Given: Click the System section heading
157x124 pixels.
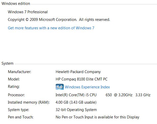Looking at the screenshot, I should click(7, 63).
